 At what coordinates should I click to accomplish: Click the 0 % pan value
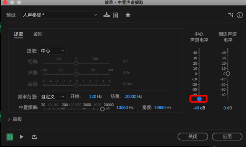click(x=126, y=73)
